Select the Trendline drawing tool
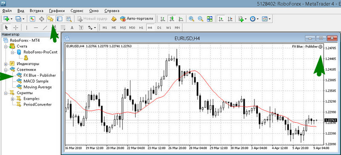The width and height of the screenshot is (341, 155). [45, 28]
